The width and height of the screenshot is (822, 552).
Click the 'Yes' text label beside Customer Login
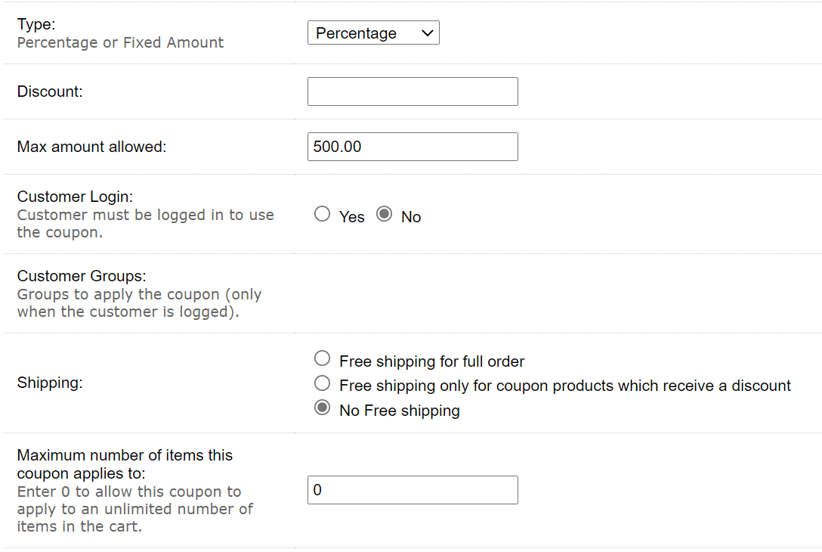pyautogui.click(x=352, y=217)
